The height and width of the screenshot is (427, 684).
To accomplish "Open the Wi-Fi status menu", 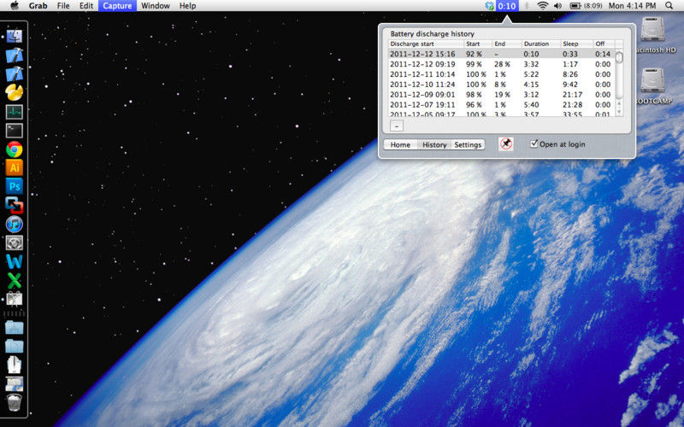I will 543,6.
